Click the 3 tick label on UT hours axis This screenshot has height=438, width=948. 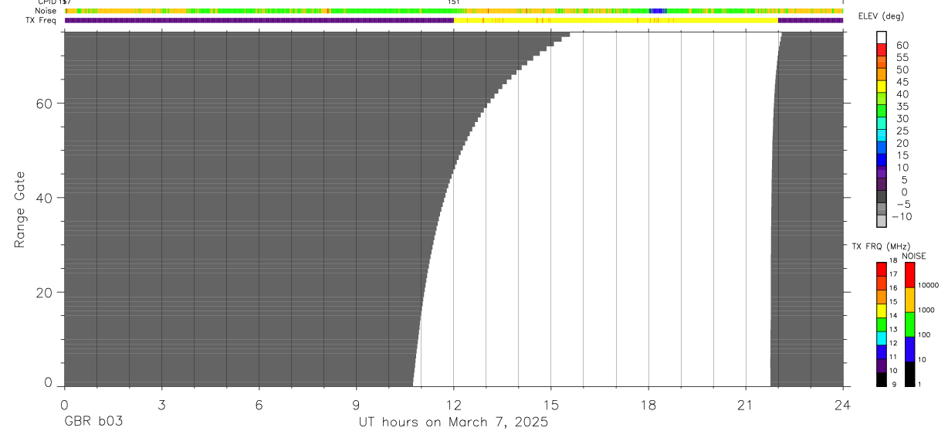pyautogui.click(x=161, y=404)
